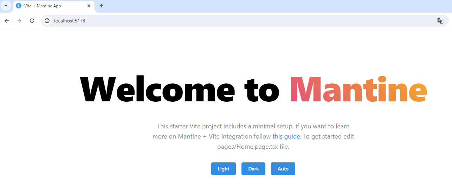452x188 pixels.
Task: Go back to the previous page
Action: (7, 21)
